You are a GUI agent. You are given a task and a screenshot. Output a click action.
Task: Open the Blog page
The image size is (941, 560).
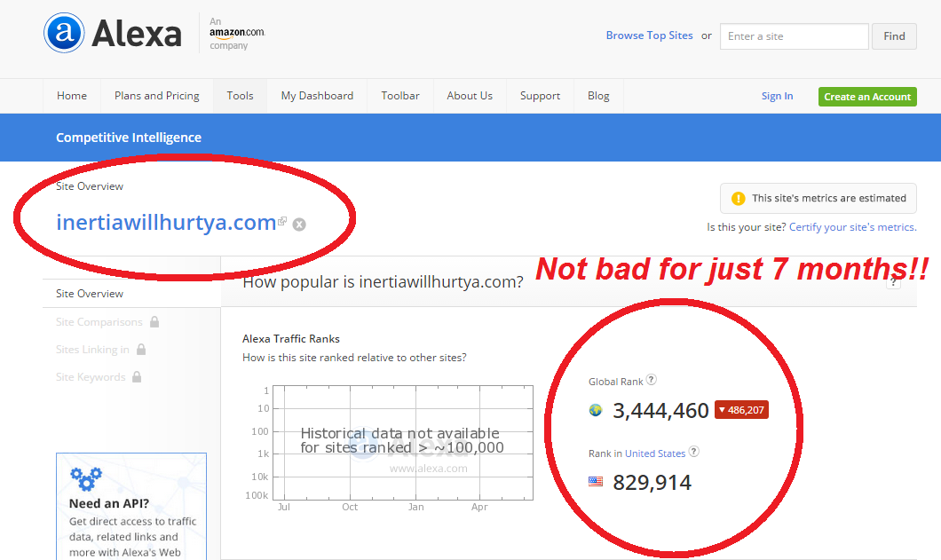pyautogui.click(x=598, y=96)
